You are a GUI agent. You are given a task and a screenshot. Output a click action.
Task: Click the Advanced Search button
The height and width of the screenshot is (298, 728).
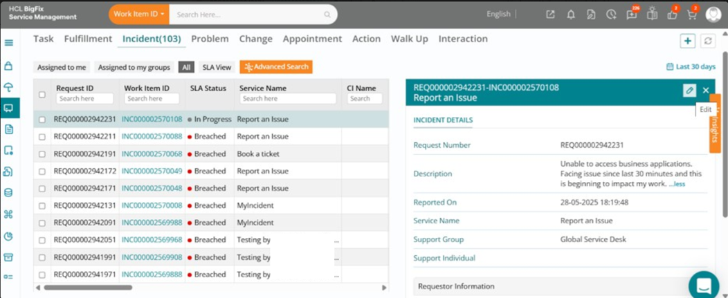276,67
